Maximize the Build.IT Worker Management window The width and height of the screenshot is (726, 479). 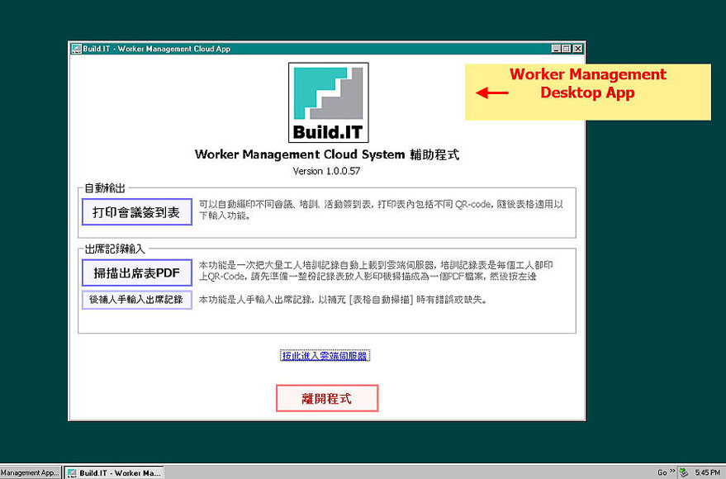[567, 49]
